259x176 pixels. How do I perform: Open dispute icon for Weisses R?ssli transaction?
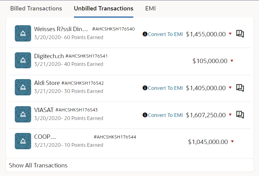[x=240, y=34]
